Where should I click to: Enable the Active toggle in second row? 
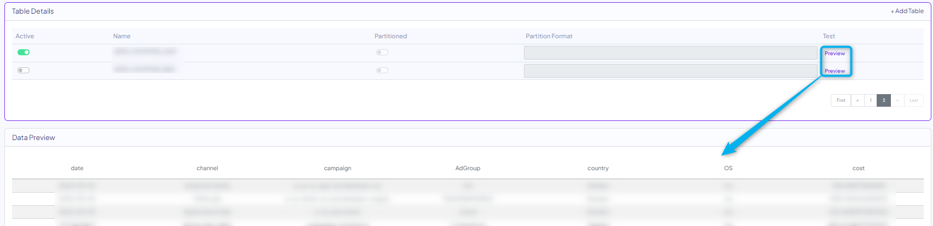[24, 71]
